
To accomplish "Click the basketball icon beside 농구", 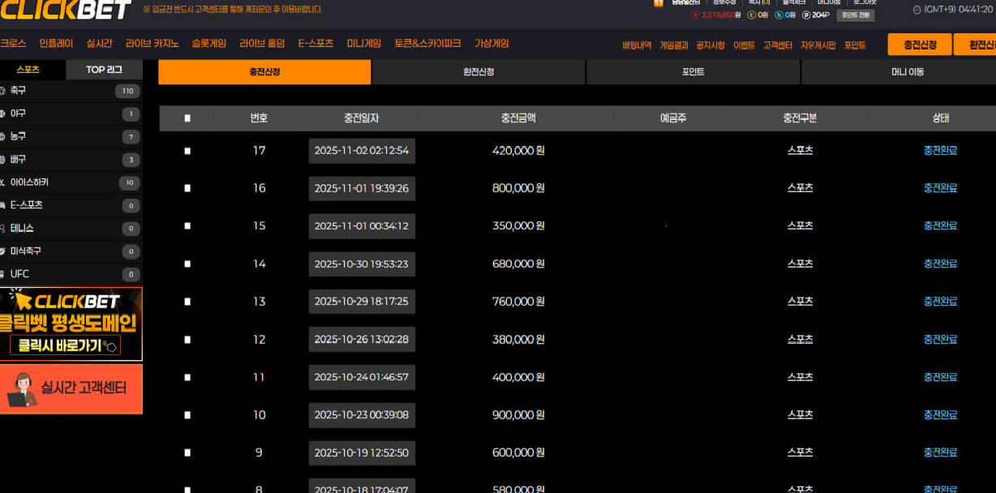I will point(2,136).
